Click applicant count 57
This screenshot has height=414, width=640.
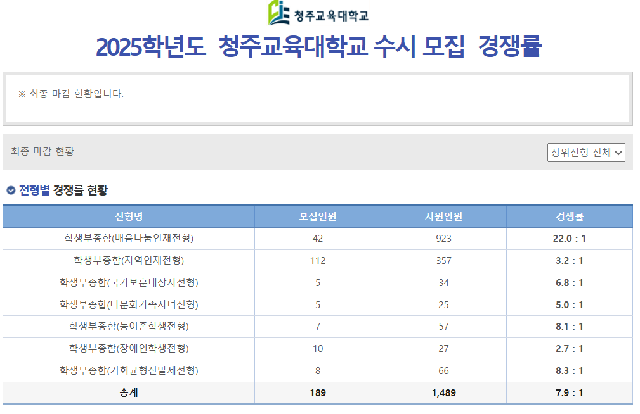click(443, 327)
